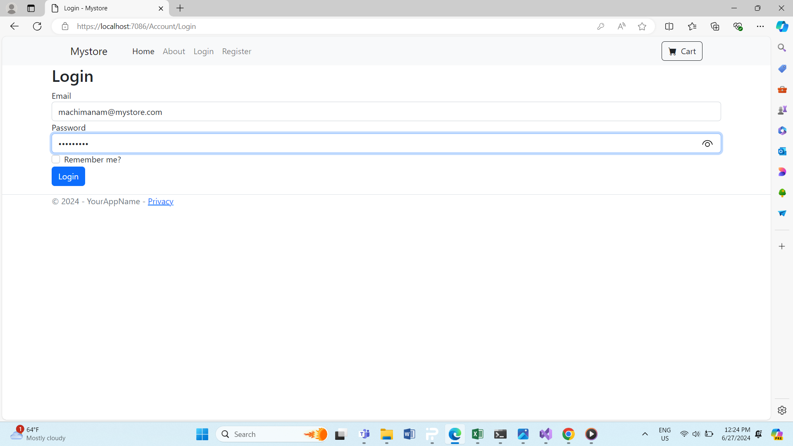The width and height of the screenshot is (793, 446).
Task: Show hidden system tray icons
Action: [x=645, y=434]
